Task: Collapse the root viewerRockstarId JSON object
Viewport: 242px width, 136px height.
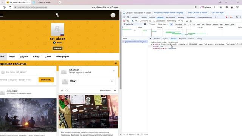Action: coord(150,42)
